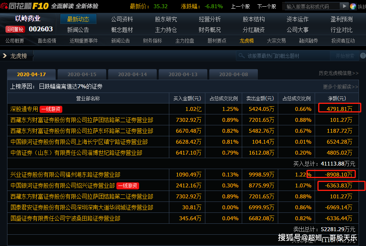Open the 经营分析 menu
The image size is (366, 246).
(210, 19)
